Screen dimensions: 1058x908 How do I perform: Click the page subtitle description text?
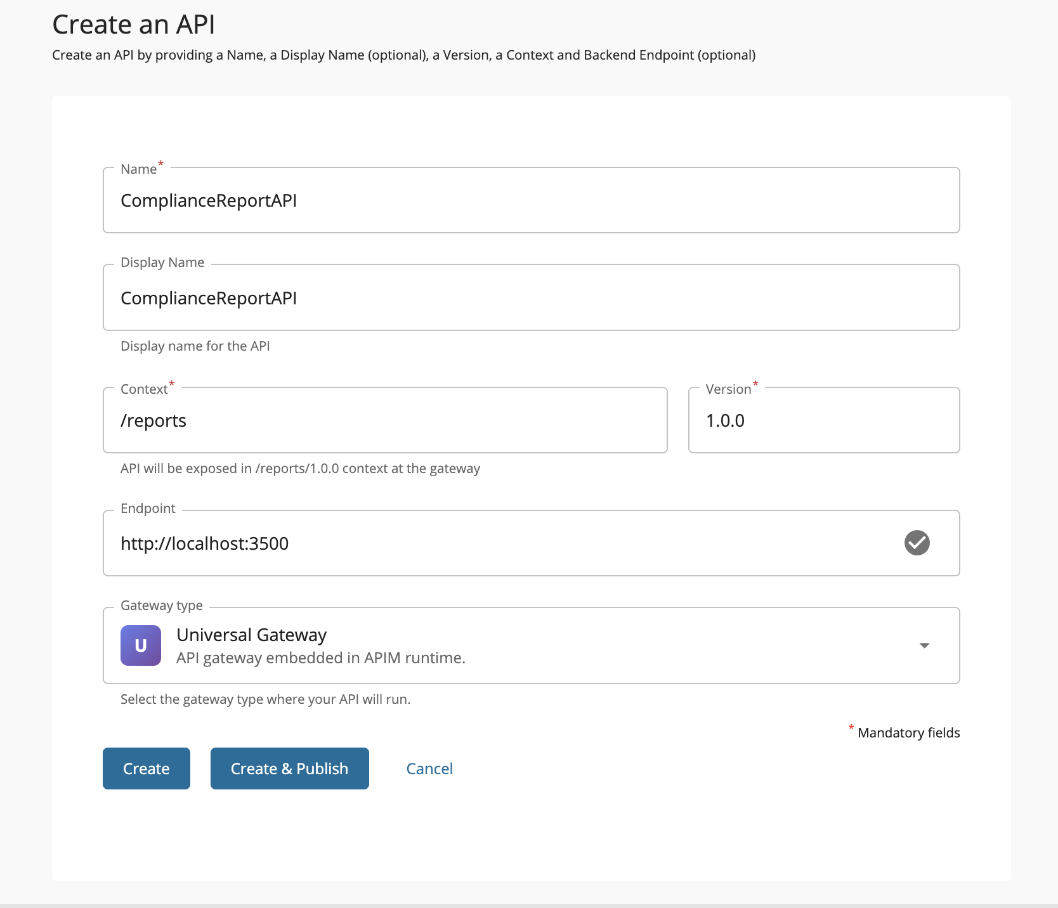pyautogui.click(x=403, y=55)
